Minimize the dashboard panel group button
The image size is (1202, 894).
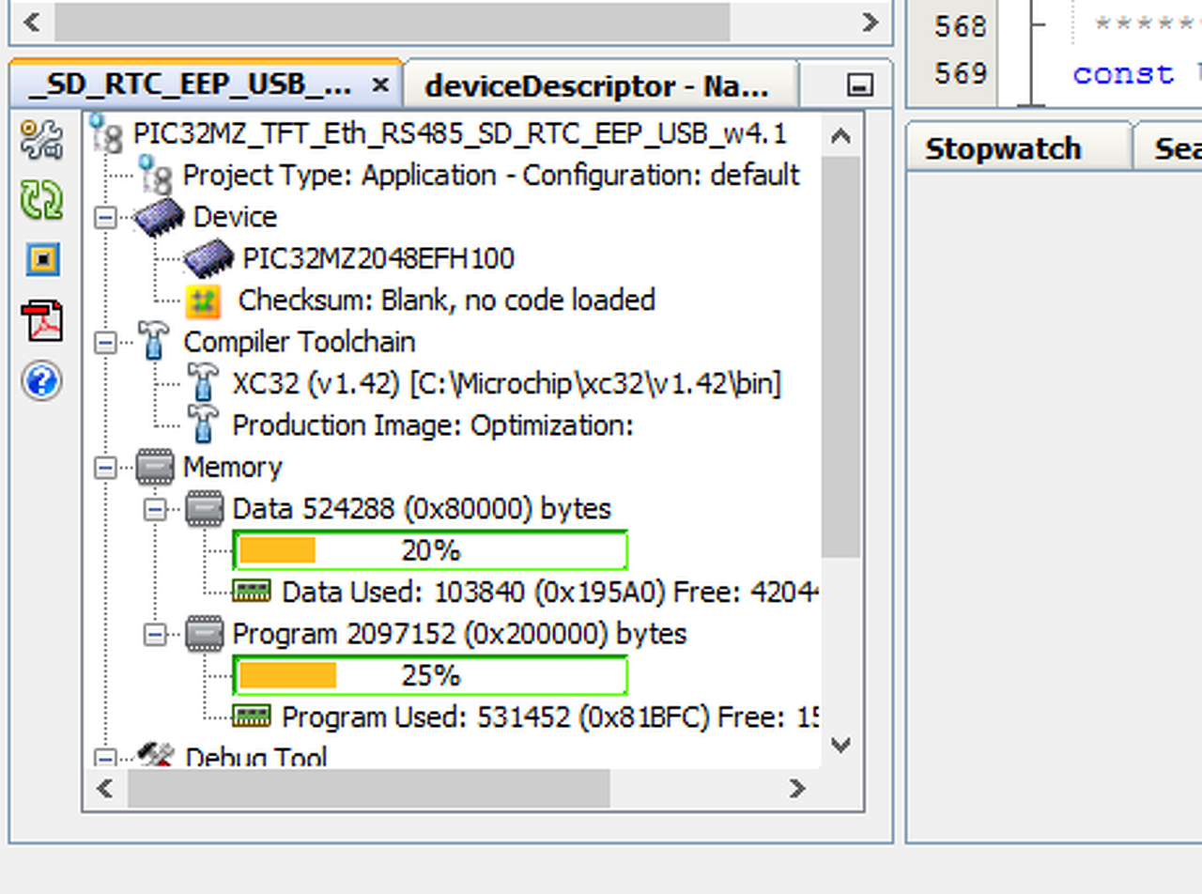tap(859, 86)
